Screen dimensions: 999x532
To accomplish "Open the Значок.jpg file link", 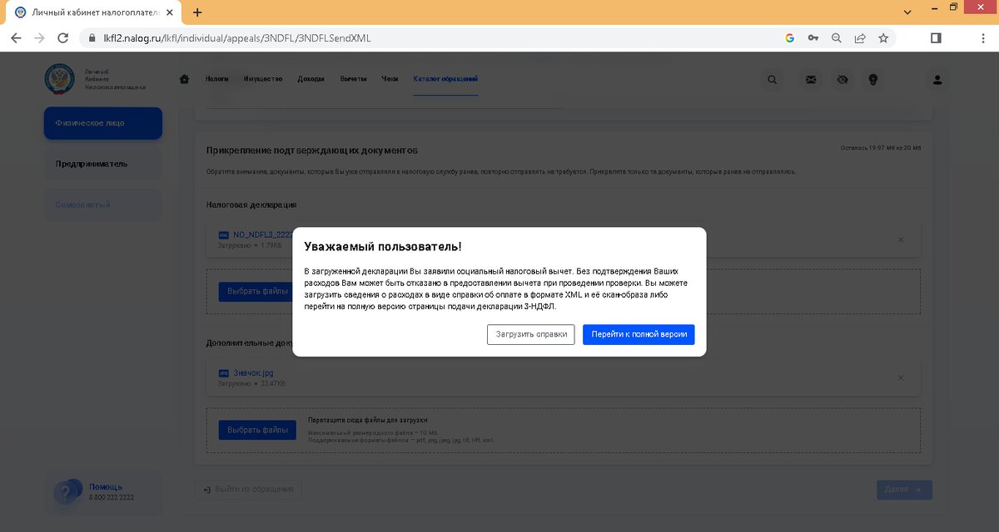I will 253,372.
